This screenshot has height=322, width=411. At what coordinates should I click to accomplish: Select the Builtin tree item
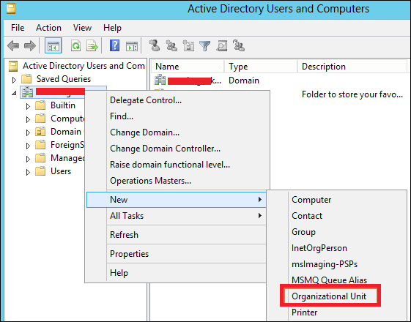click(63, 105)
